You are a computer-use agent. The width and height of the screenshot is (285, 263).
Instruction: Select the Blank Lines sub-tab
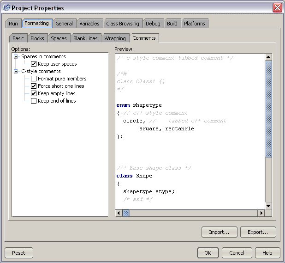[x=85, y=38]
